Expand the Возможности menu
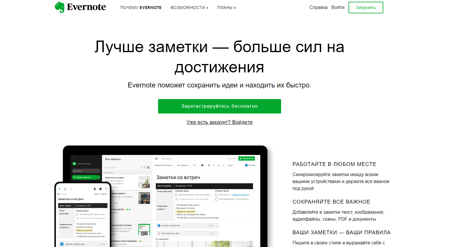Image resolution: width=471 pixels, height=247 pixels. [x=189, y=8]
